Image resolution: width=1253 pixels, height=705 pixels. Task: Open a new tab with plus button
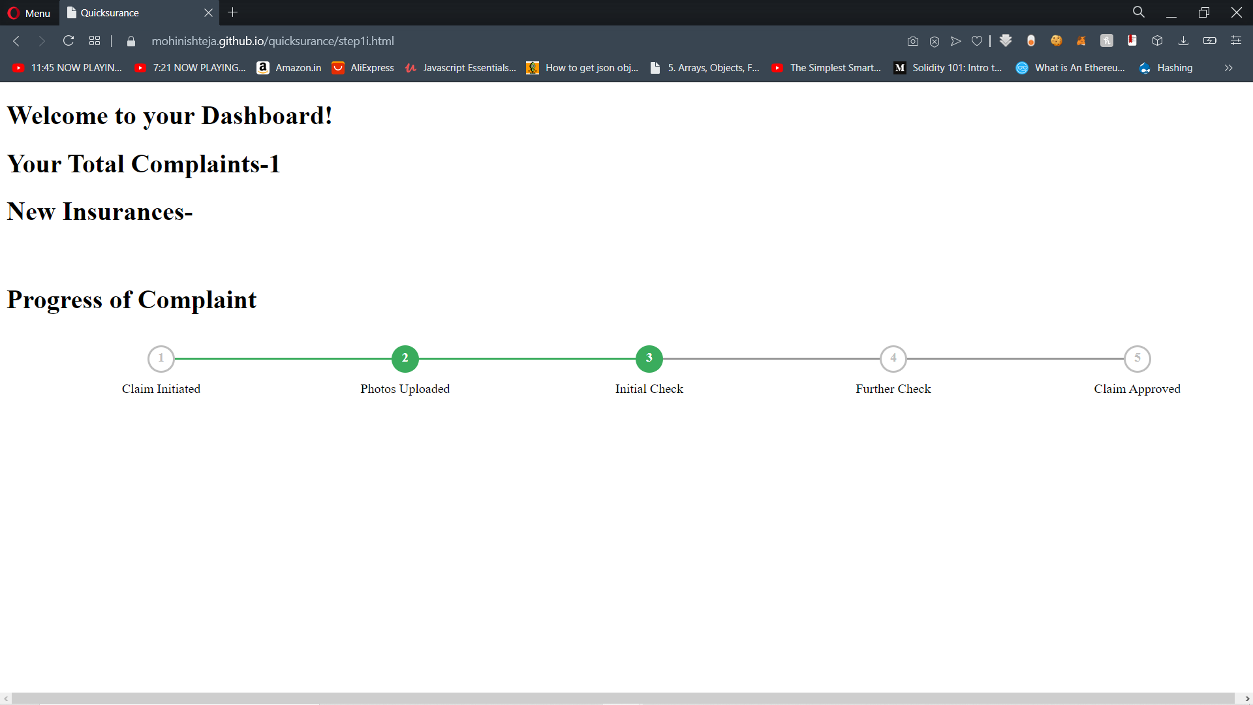(x=233, y=12)
